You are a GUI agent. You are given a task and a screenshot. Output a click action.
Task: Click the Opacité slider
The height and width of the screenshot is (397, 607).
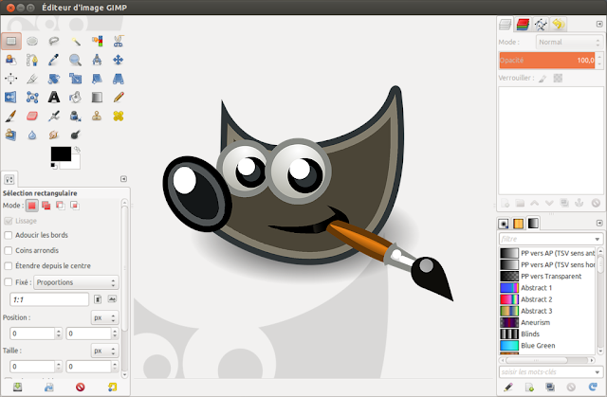click(547, 61)
